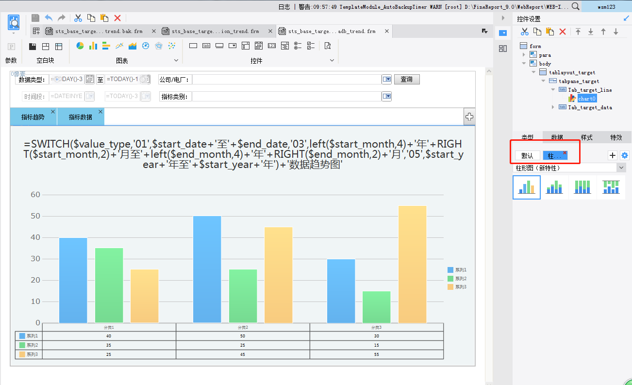Select the radar chart icon
Screen dimensions: 632x385
click(159, 46)
